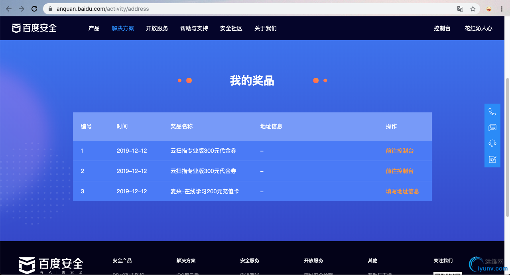Select the headset customer service icon

click(x=492, y=143)
